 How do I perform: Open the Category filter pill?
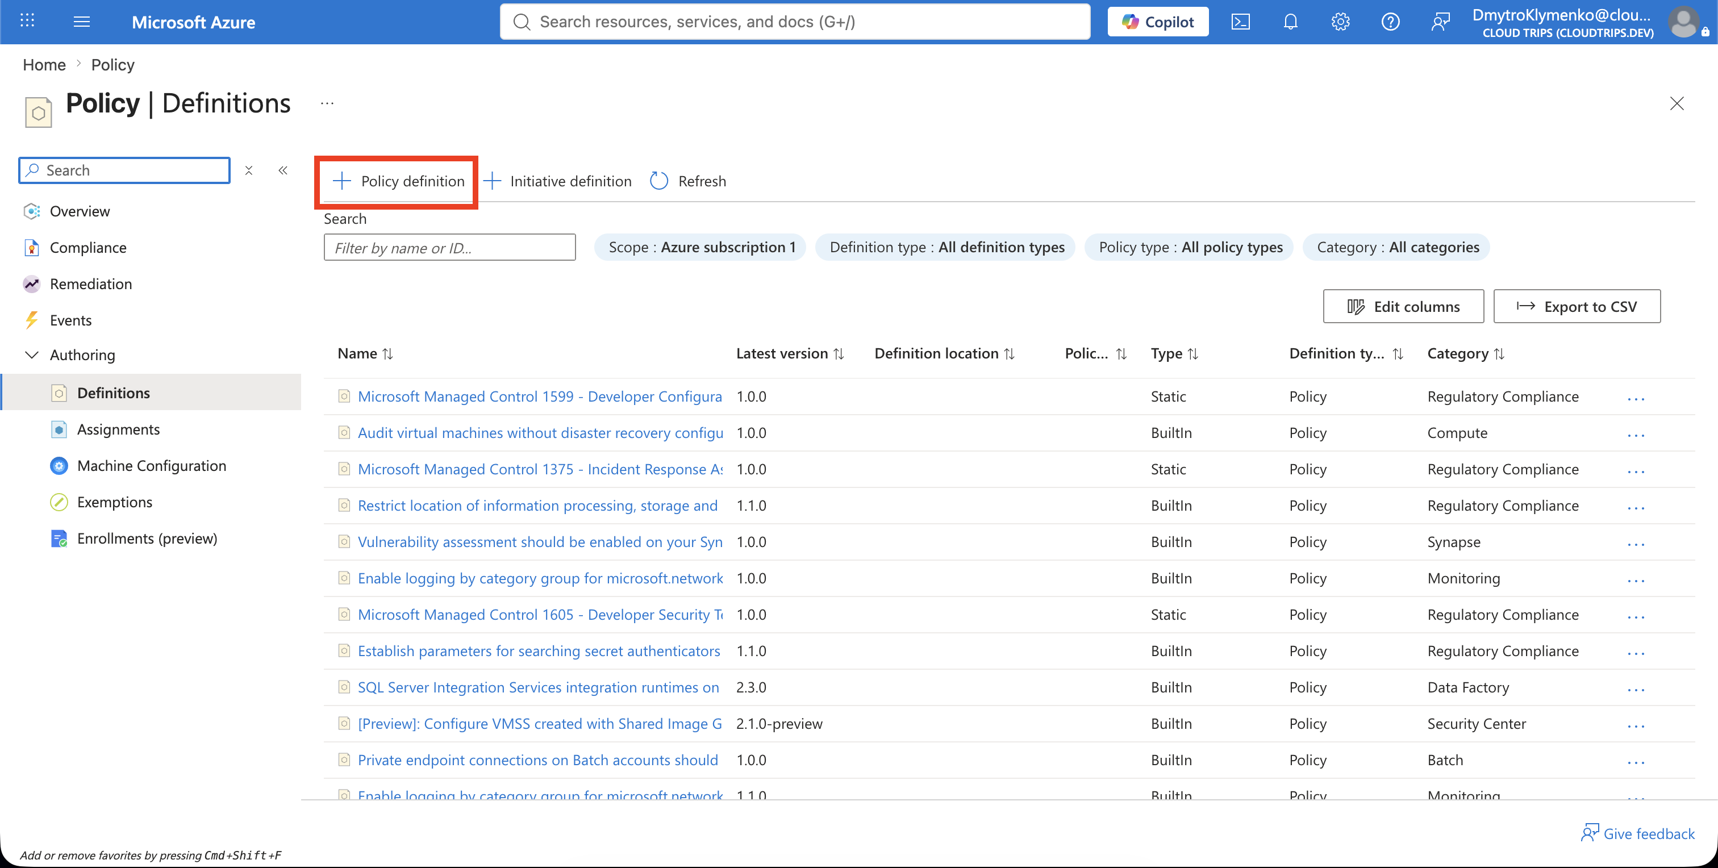click(1397, 247)
